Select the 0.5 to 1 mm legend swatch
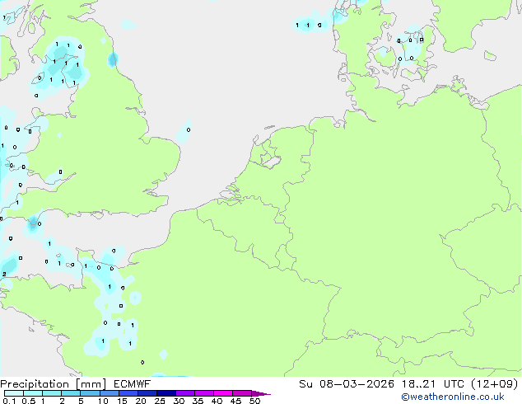The image size is (522, 404). (x=33, y=393)
